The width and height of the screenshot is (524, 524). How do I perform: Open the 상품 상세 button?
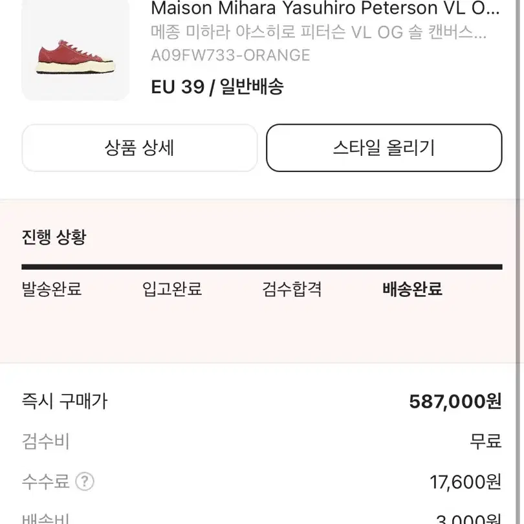click(x=140, y=147)
